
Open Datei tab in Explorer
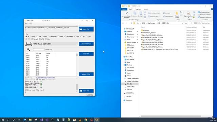[x=124, y=9]
